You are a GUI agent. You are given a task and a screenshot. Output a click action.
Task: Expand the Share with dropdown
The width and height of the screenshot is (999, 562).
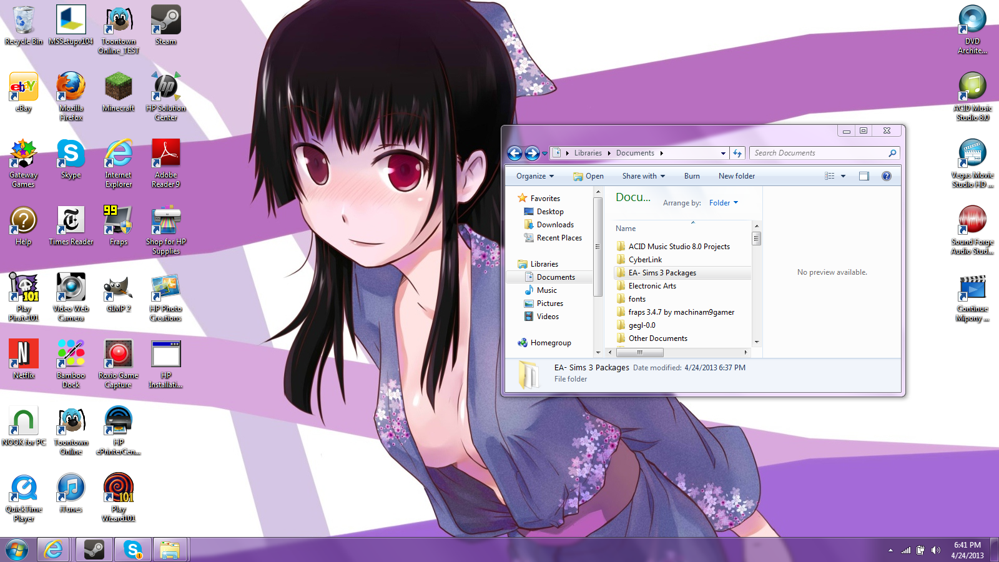click(644, 176)
